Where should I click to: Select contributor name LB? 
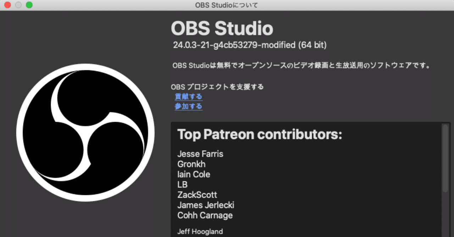pos(182,185)
